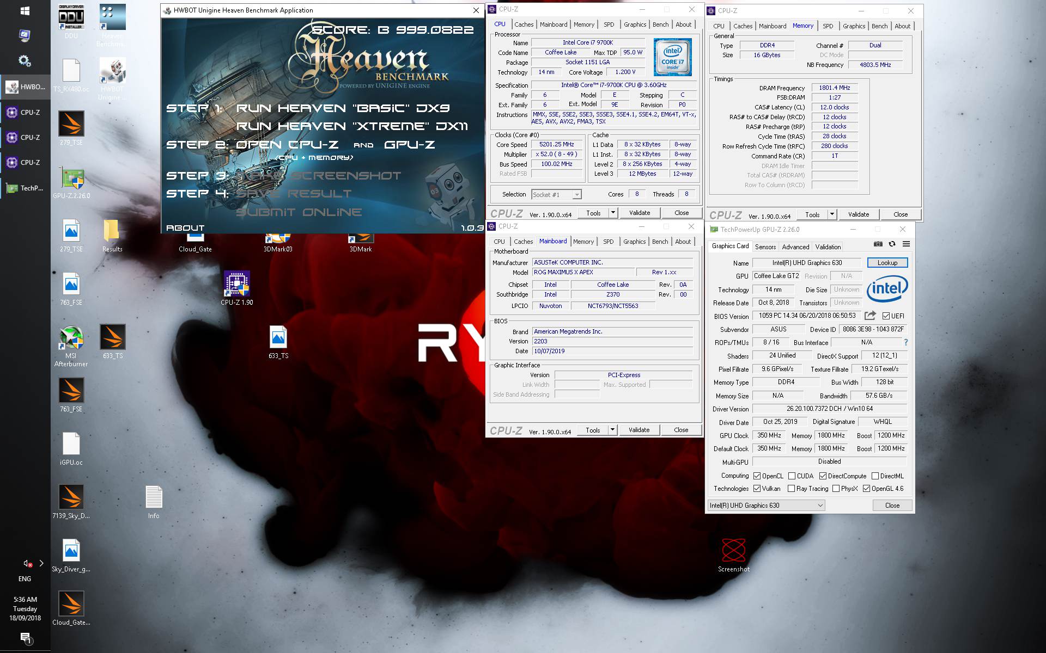The height and width of the screenshot is (653, 1046).
Task: Click the muted volume speaker icon
Action: [x=28, y=563]
